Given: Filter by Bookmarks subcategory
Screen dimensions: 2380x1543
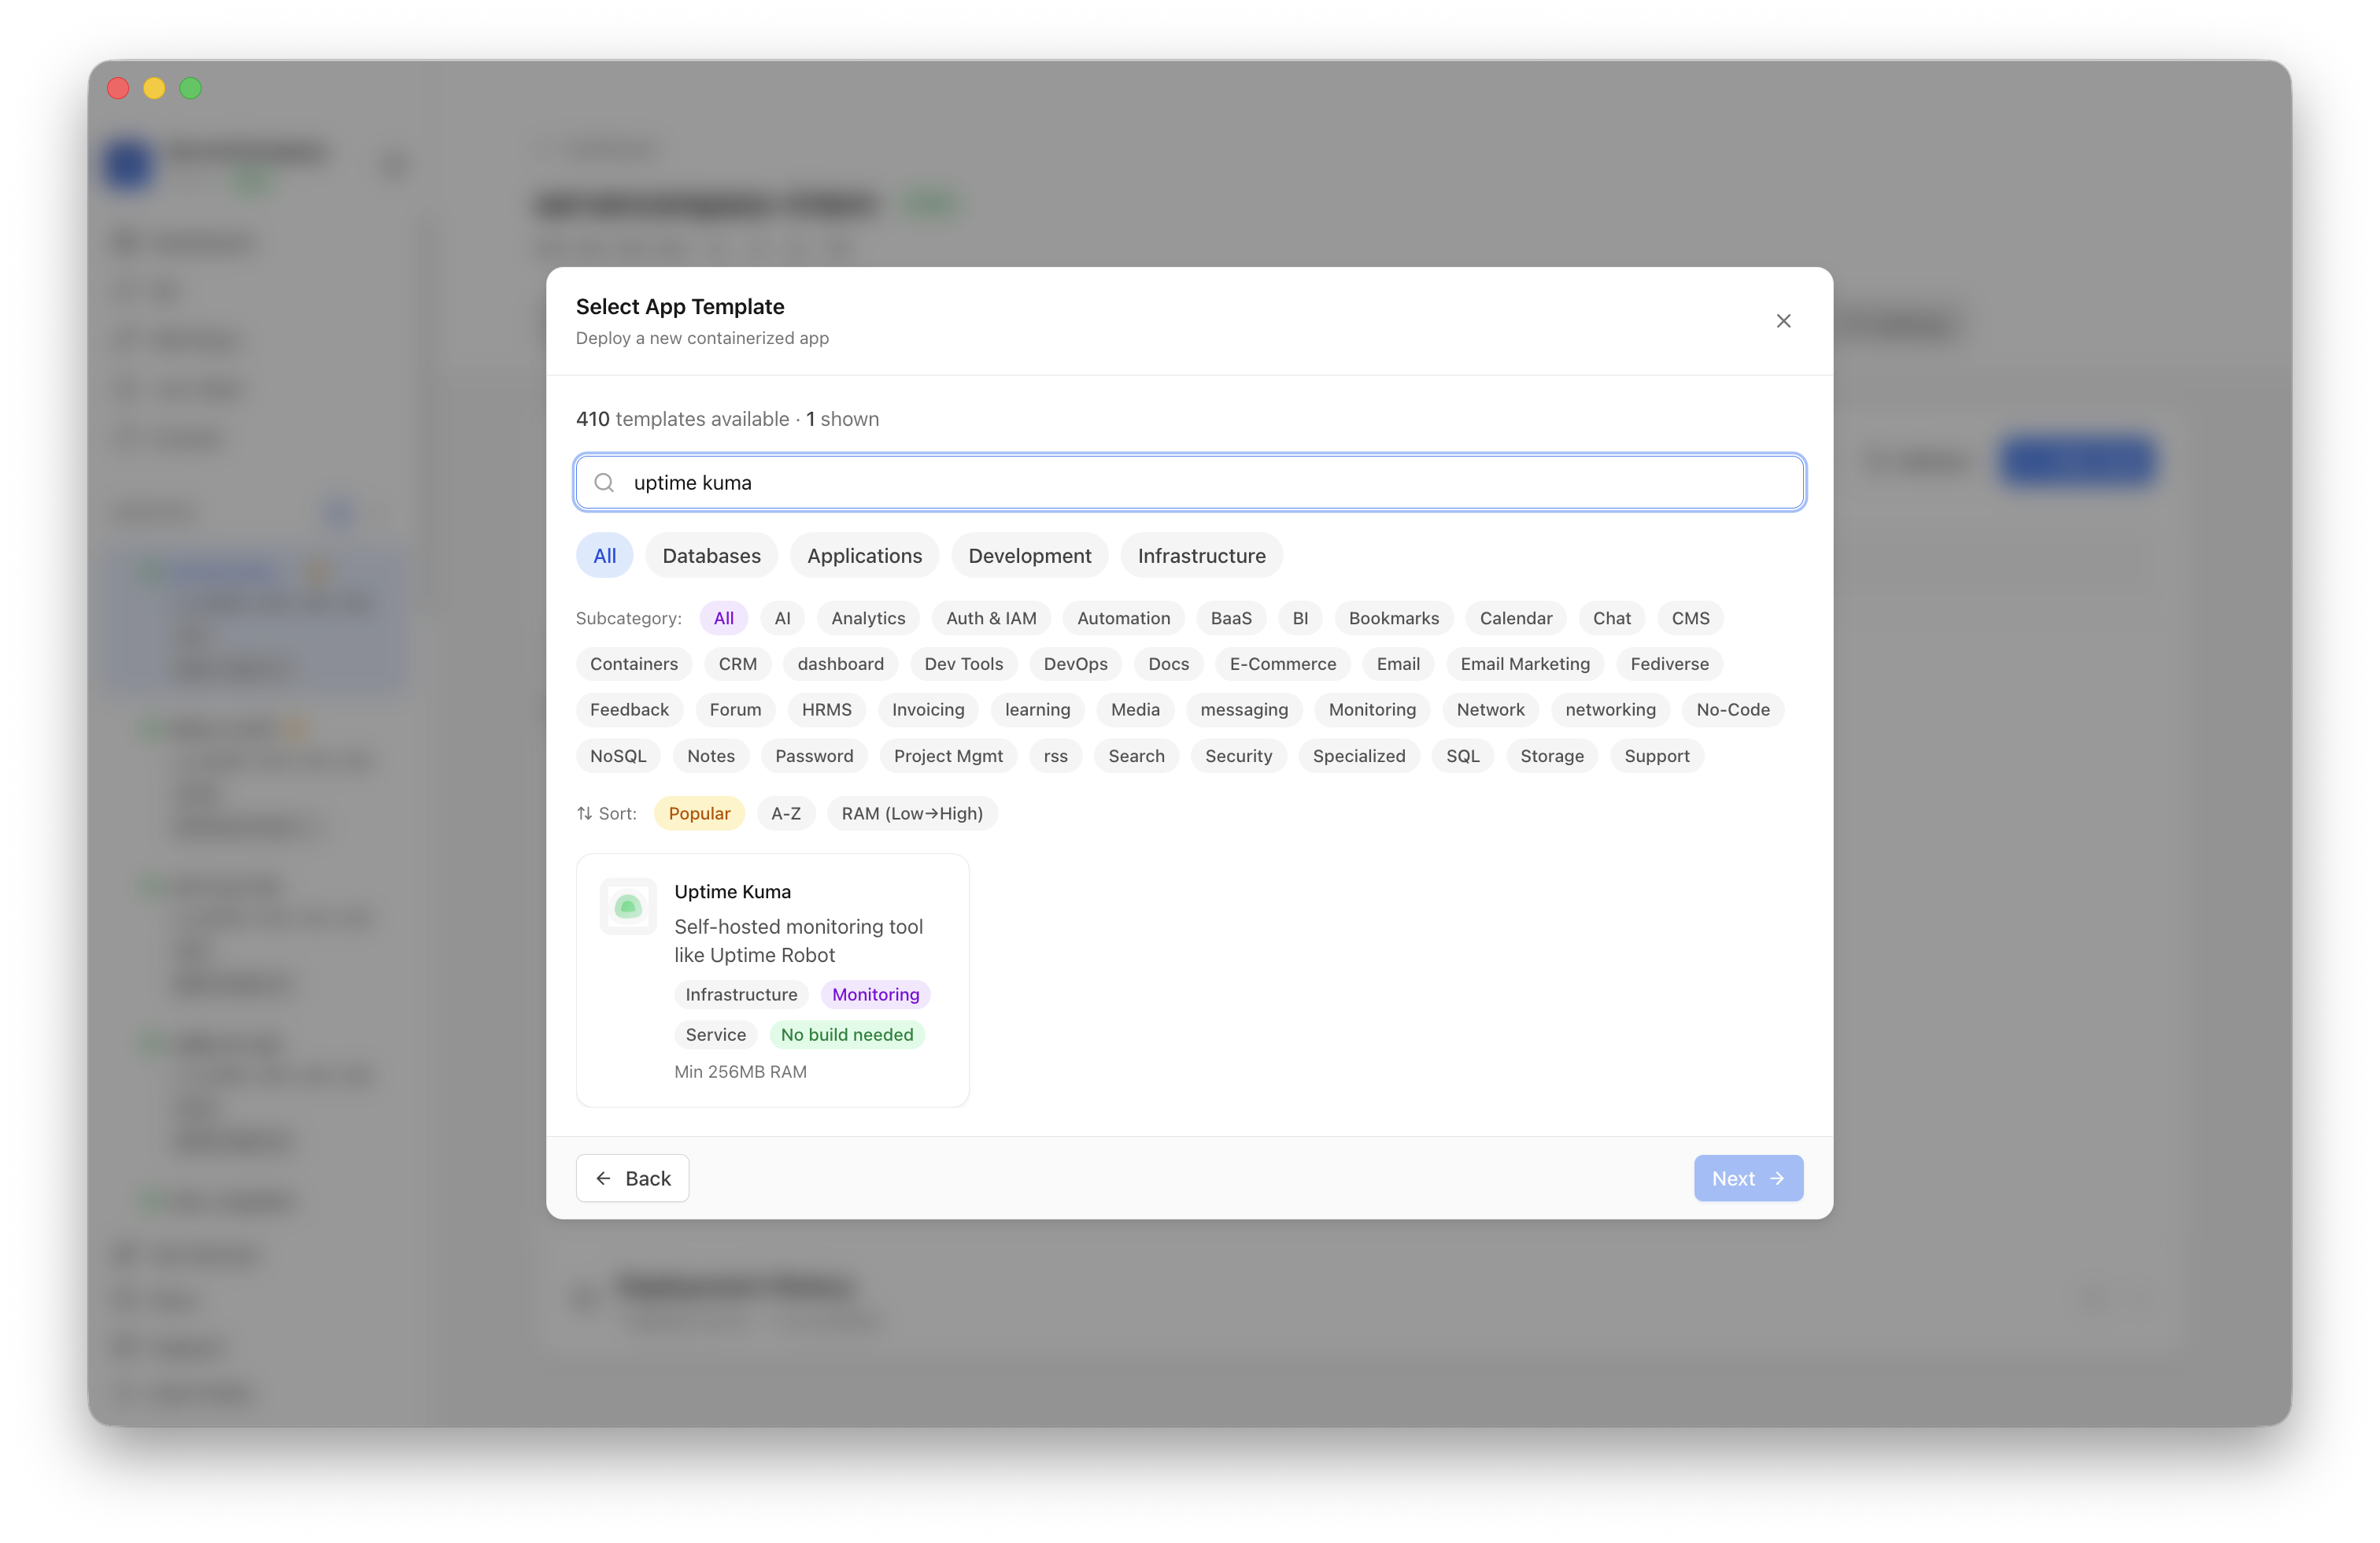Looking at the screenshot, I should [x=1394, y=618].
